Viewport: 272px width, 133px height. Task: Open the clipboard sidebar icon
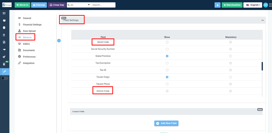(x=4, y=35)
